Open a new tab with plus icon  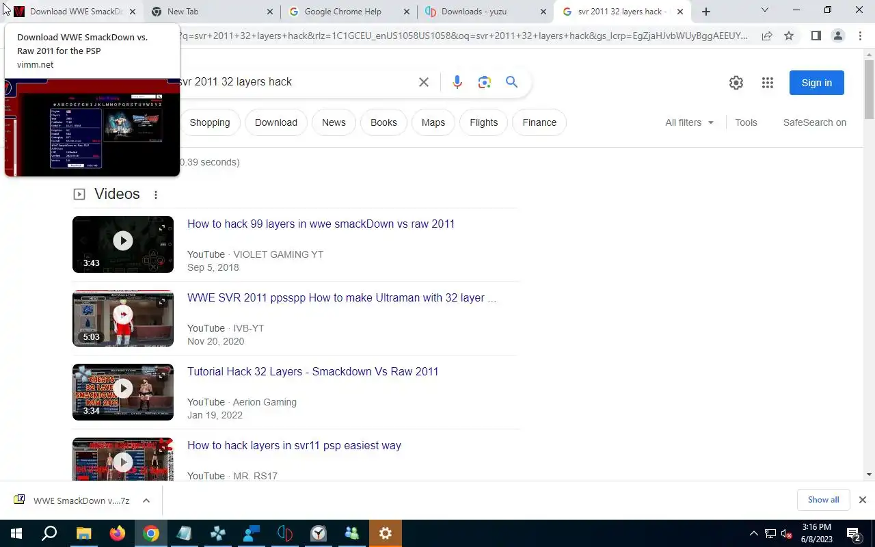(706, 12)
